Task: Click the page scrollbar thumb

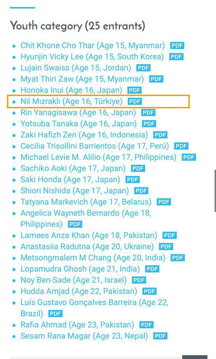Action: pyautogui.click(x=215, y=191)
